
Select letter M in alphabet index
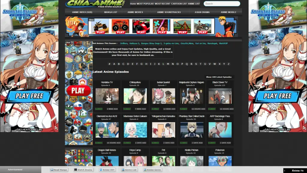pos(168,64)
